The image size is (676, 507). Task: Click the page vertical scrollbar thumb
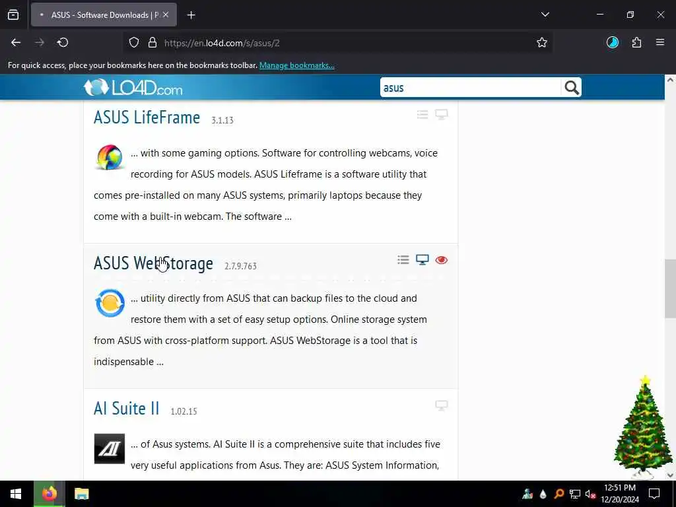(670, 288)
